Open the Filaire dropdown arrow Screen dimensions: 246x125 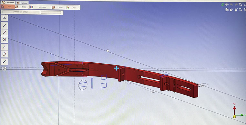(x=14, y=8)
